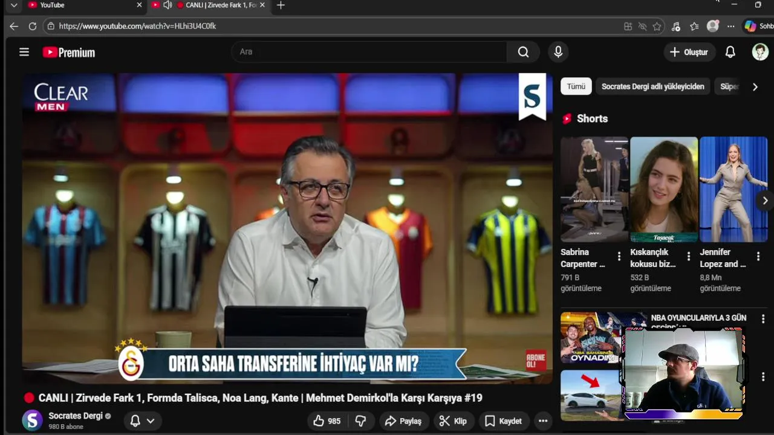Open media control music icon
774x435 pixels.
[x=675, y=26]
